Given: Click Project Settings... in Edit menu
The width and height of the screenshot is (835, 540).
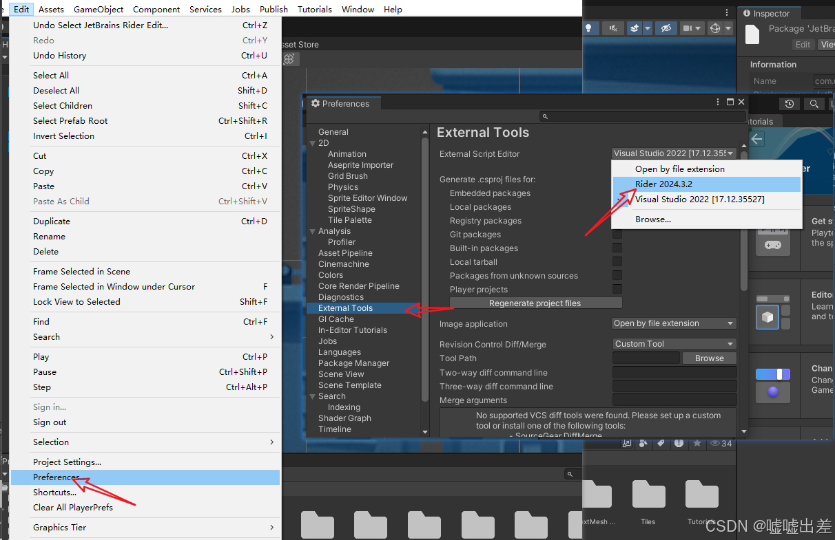Looking at the screenshot, I should pyautogui.click(x=145, y=462).
